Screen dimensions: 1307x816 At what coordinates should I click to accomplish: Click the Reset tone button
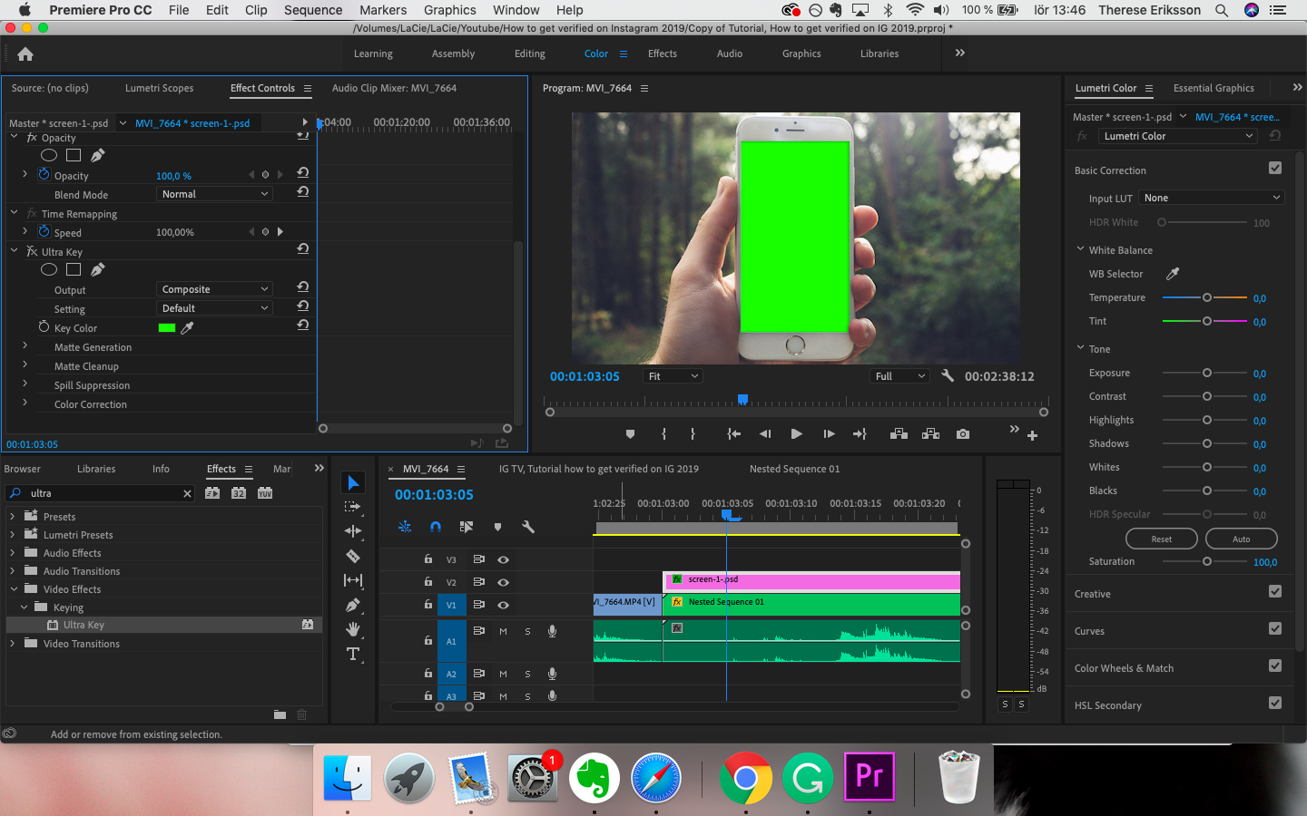(x=1161, y=539)
